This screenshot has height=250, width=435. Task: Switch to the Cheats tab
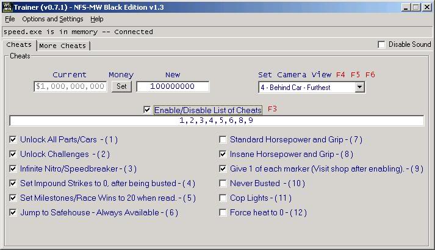click(x=19, y=45)
